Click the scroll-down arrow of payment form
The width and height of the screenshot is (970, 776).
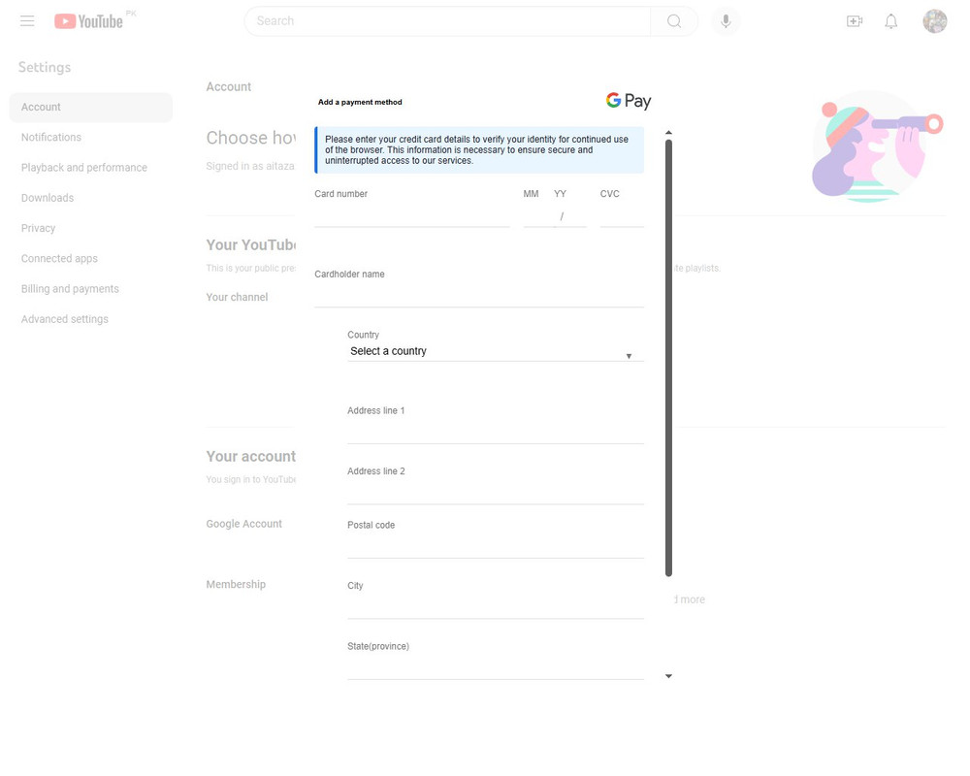pos(668,676)
